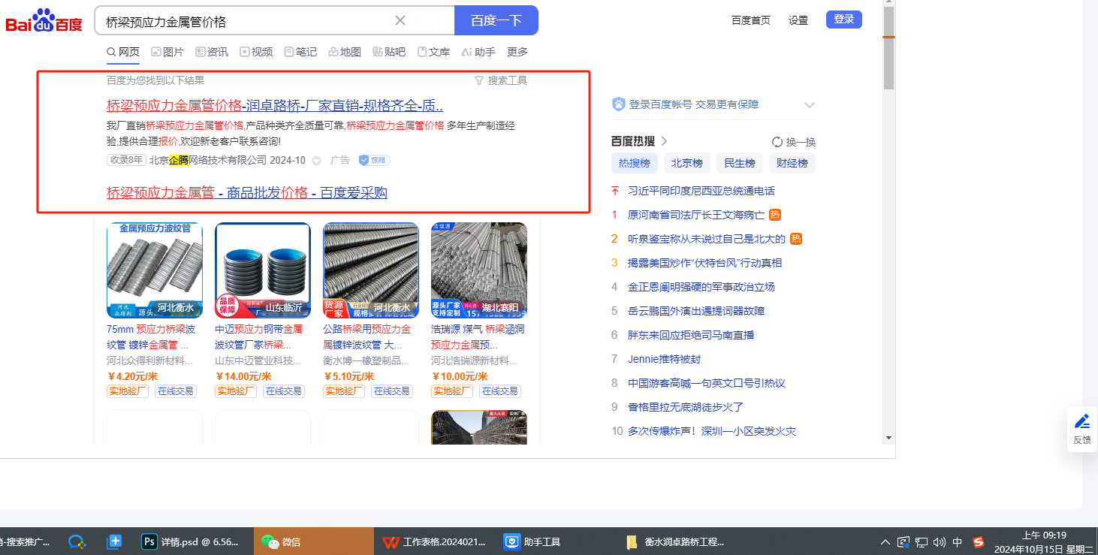Switch to the 民生榜 tab
Viewport: 1098px width, 555px height.
tap(740, 163)
